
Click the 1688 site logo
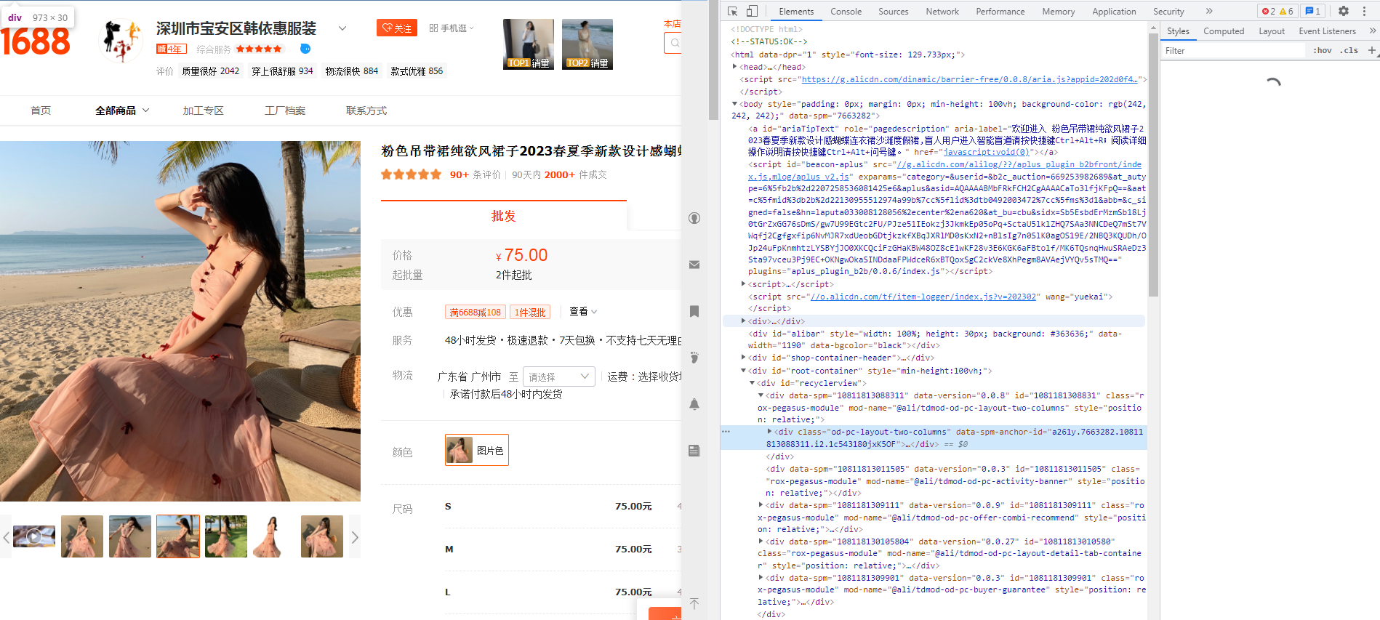click(x=36, y=41)
